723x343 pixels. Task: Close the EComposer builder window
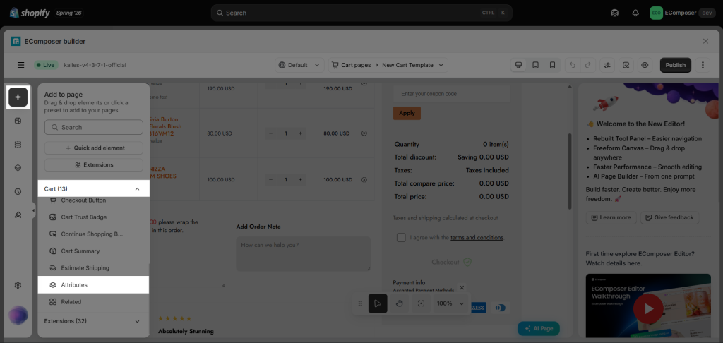coord(705,41)
